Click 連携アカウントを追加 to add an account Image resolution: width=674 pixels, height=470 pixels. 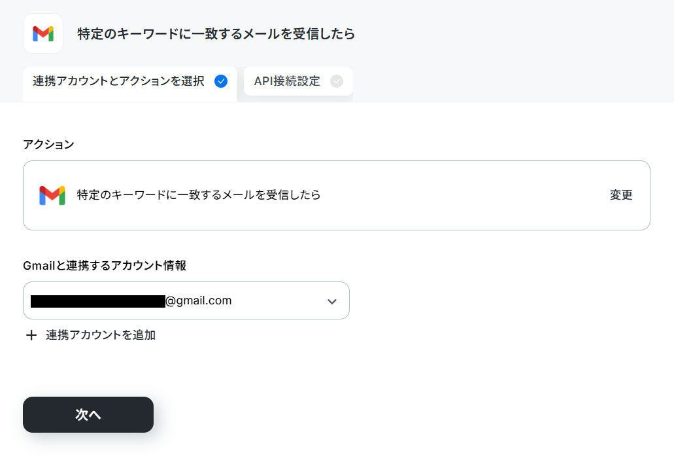(x=101, y=335)
